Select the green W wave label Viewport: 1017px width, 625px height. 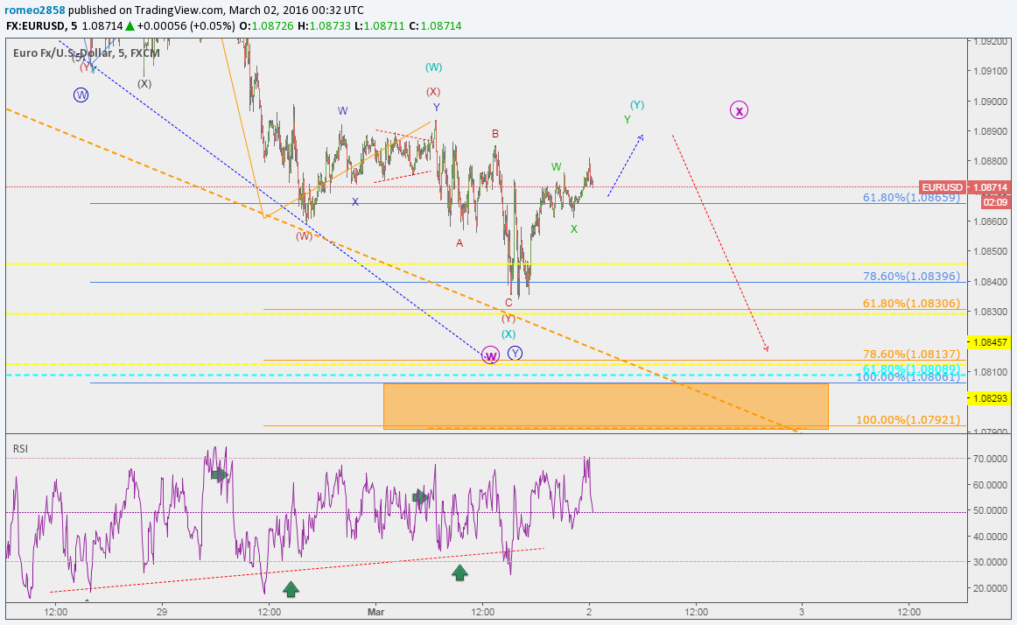[x=557, y=167]
